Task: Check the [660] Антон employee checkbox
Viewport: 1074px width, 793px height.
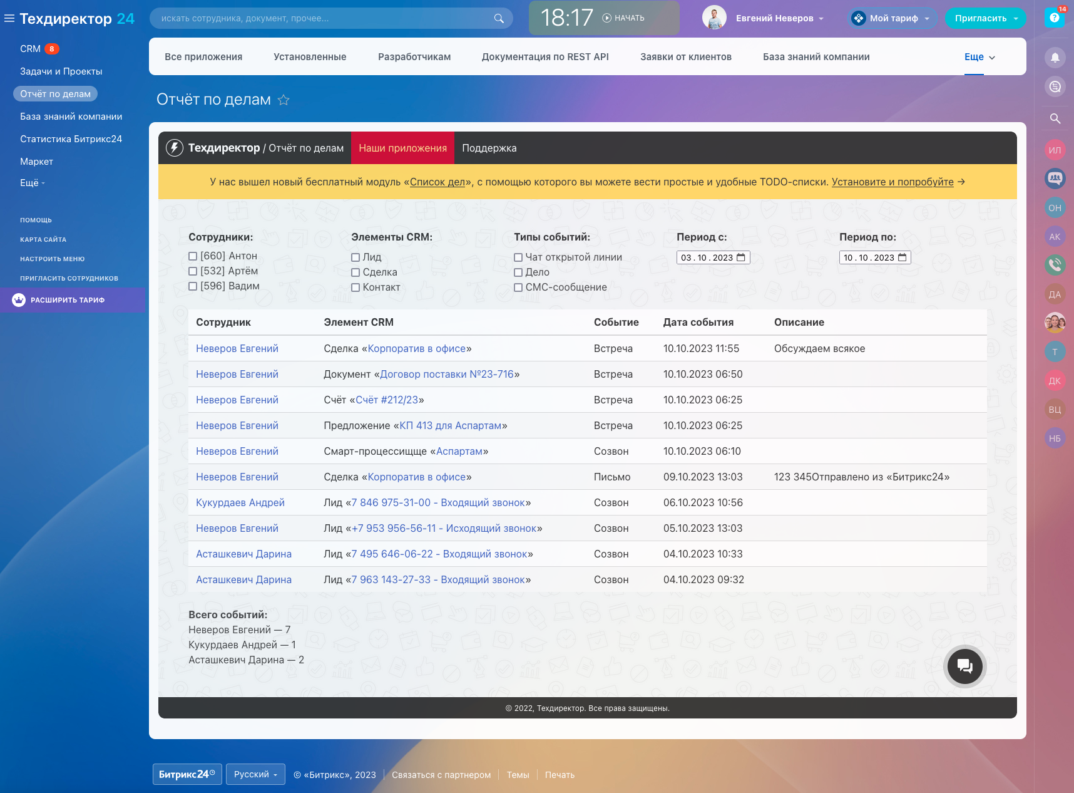Action: coord(193,256)
